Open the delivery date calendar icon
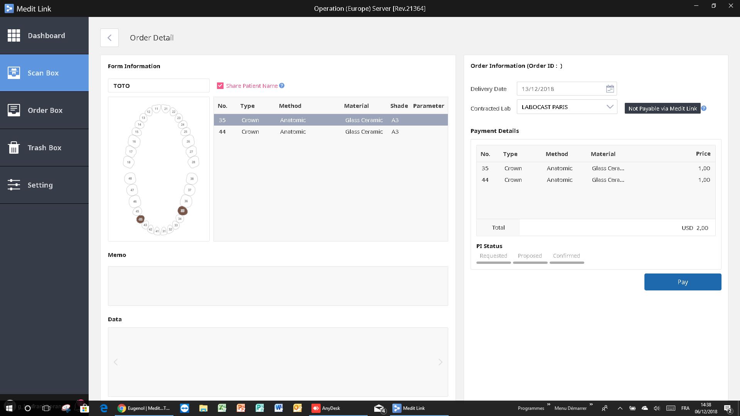This screenshot has height=416, width=740. tap(610, 89)
